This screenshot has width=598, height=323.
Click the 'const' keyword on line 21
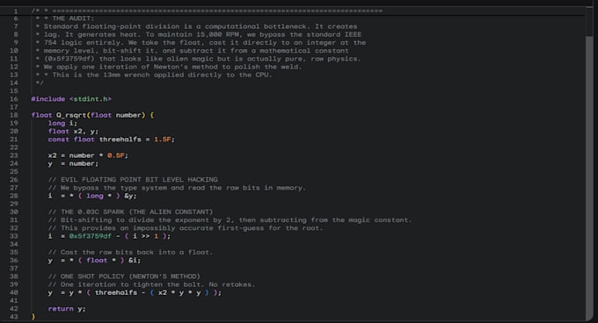pos(58,140)
